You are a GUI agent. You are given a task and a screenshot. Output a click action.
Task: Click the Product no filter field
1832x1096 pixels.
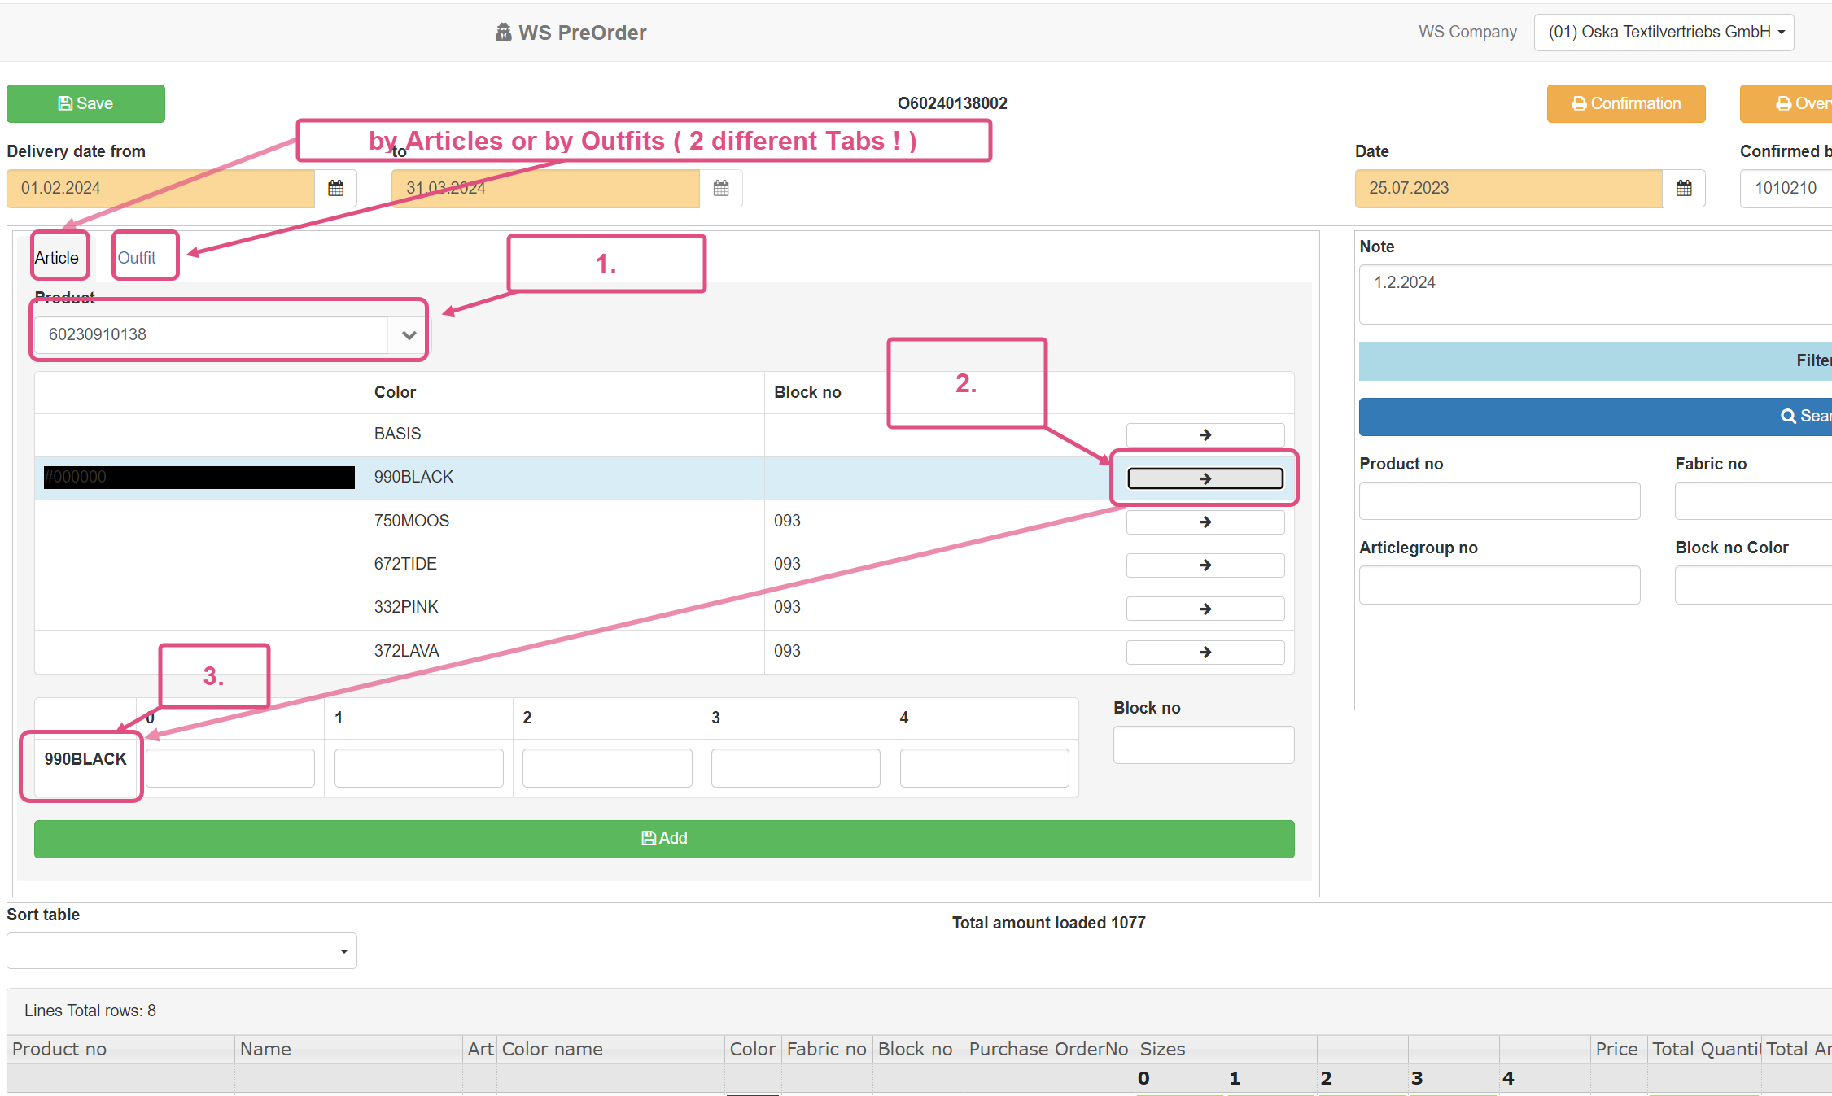point(1498,500)
